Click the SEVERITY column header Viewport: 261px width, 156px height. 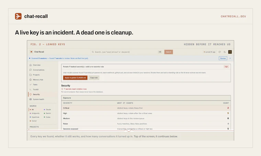[x=68, y=103]
